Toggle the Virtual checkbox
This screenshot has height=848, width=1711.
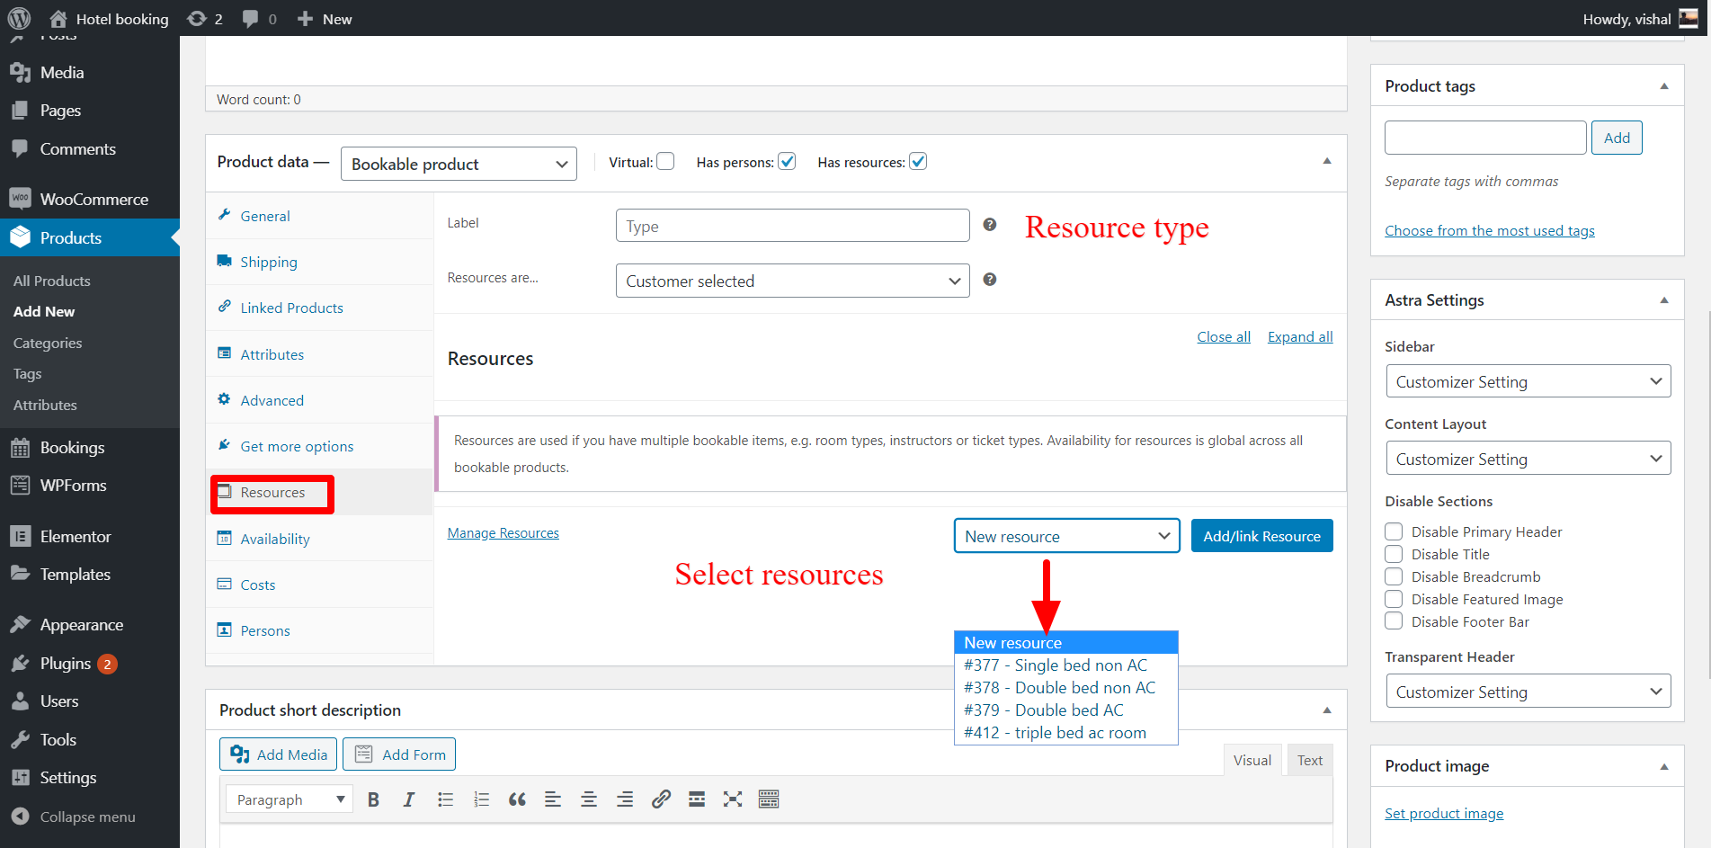(x=665, y=162)
